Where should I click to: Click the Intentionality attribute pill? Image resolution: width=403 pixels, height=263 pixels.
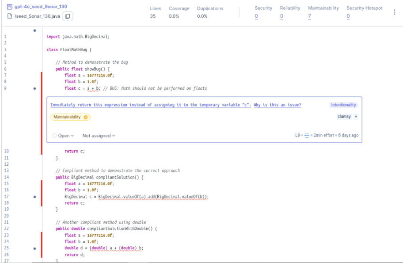click(343, 105)
